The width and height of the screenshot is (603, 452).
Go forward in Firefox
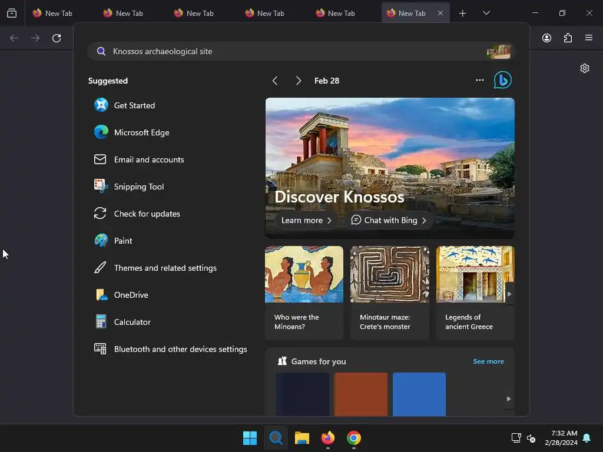(x=35, y=38)
